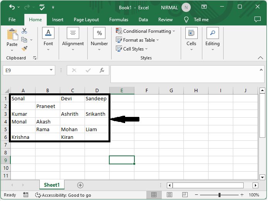Run the ABC Spelling check icon

[42, 7]
